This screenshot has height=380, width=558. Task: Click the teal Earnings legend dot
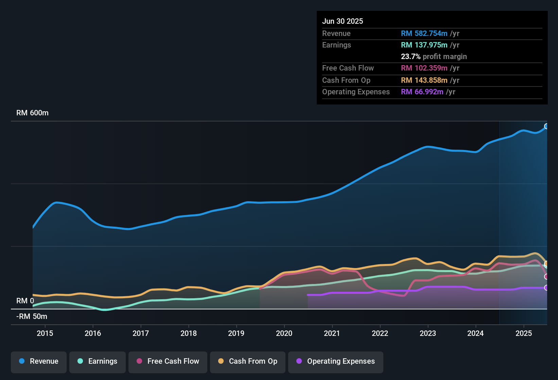click(x=80, y=361)
